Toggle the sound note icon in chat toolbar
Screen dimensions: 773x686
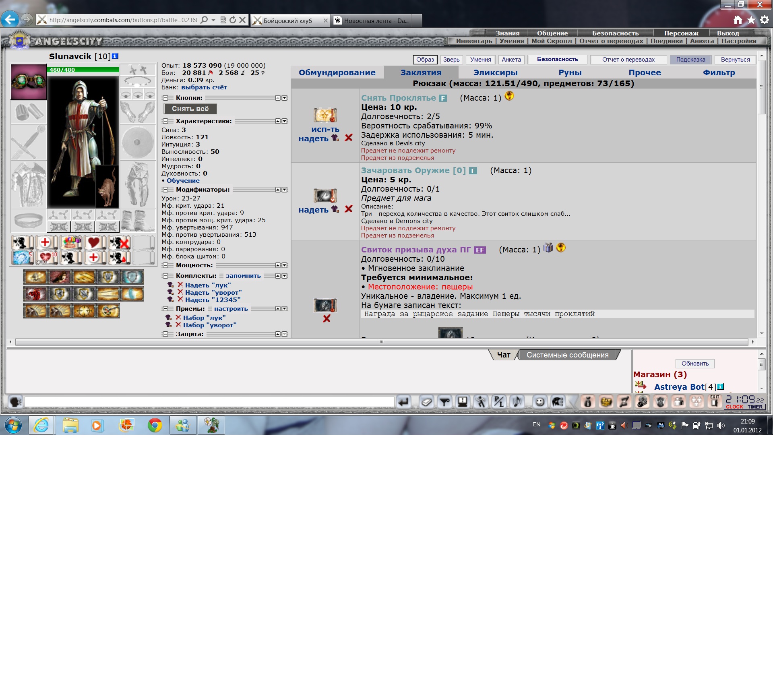tap(517, 402)
